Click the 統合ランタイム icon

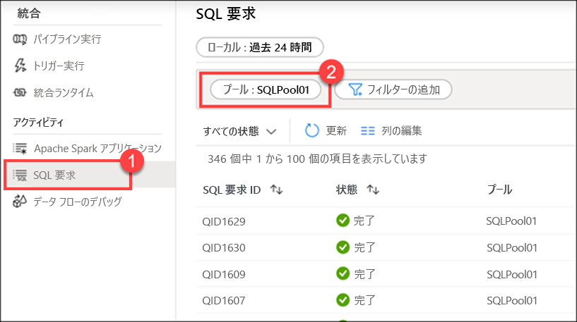tap(20, 92)
